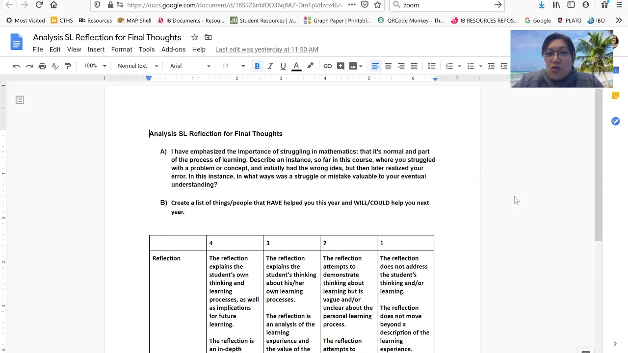Screen dimensions: 628x353
Task: Open the View menu
Action: click(74, 50)
